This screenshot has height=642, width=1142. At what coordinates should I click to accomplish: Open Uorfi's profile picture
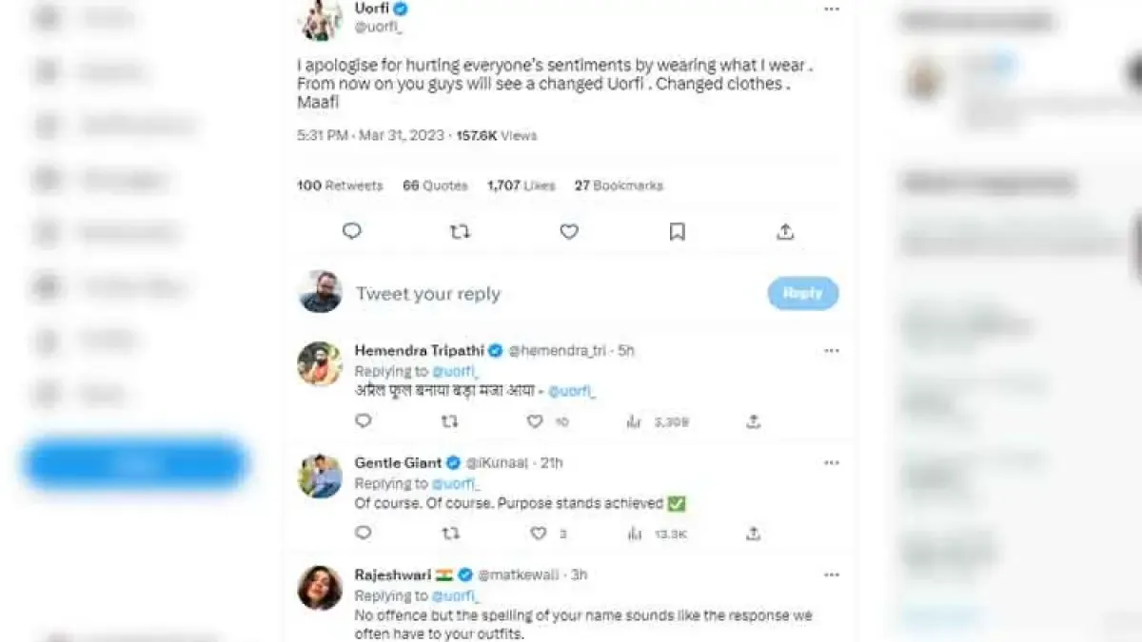point(321,19)
